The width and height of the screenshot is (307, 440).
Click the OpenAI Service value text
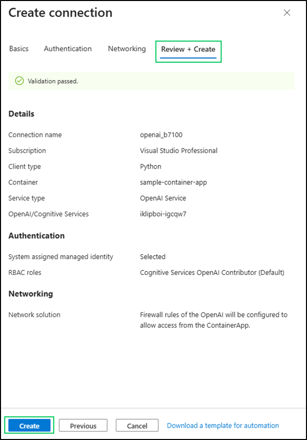[163, 198]
